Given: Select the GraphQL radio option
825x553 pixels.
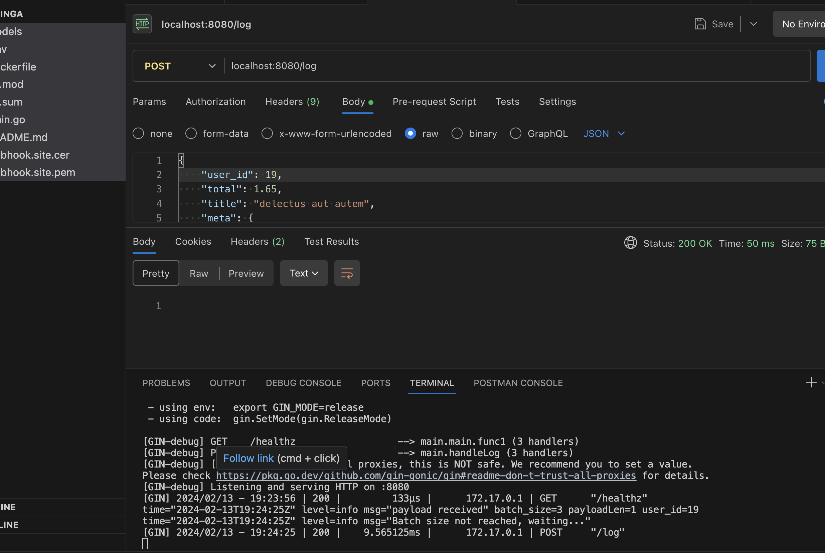Looking at the screenshot, I should tap(516, 134).
